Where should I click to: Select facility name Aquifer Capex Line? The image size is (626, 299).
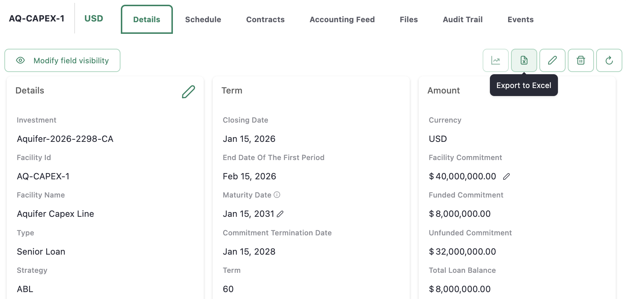[55, 214]
